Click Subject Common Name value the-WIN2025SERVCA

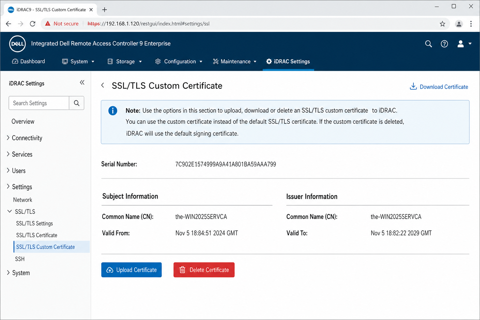tap(201, 217)
